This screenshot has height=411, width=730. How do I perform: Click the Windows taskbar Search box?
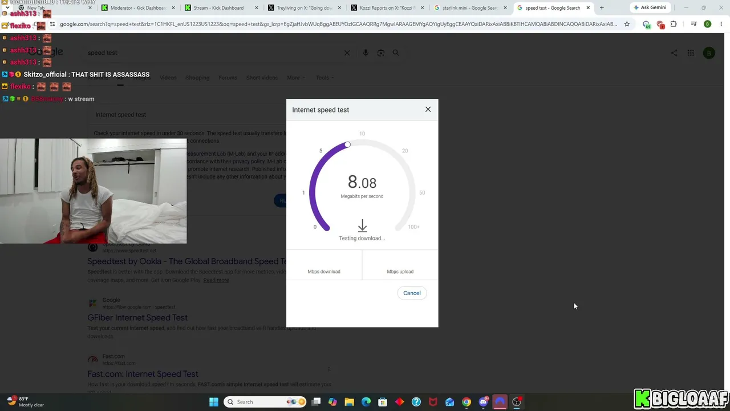[266, 402]
